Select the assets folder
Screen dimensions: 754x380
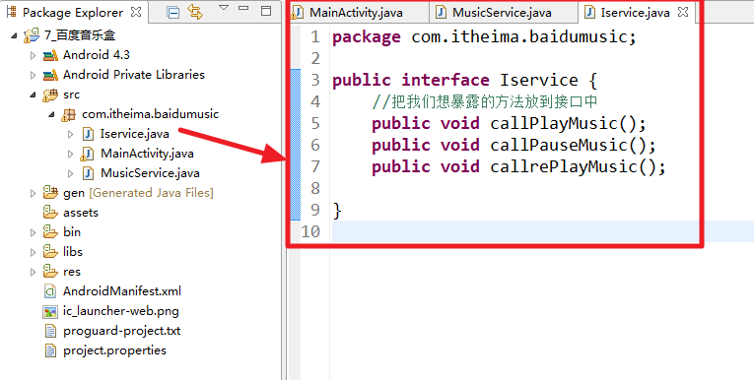coord(80,213)
